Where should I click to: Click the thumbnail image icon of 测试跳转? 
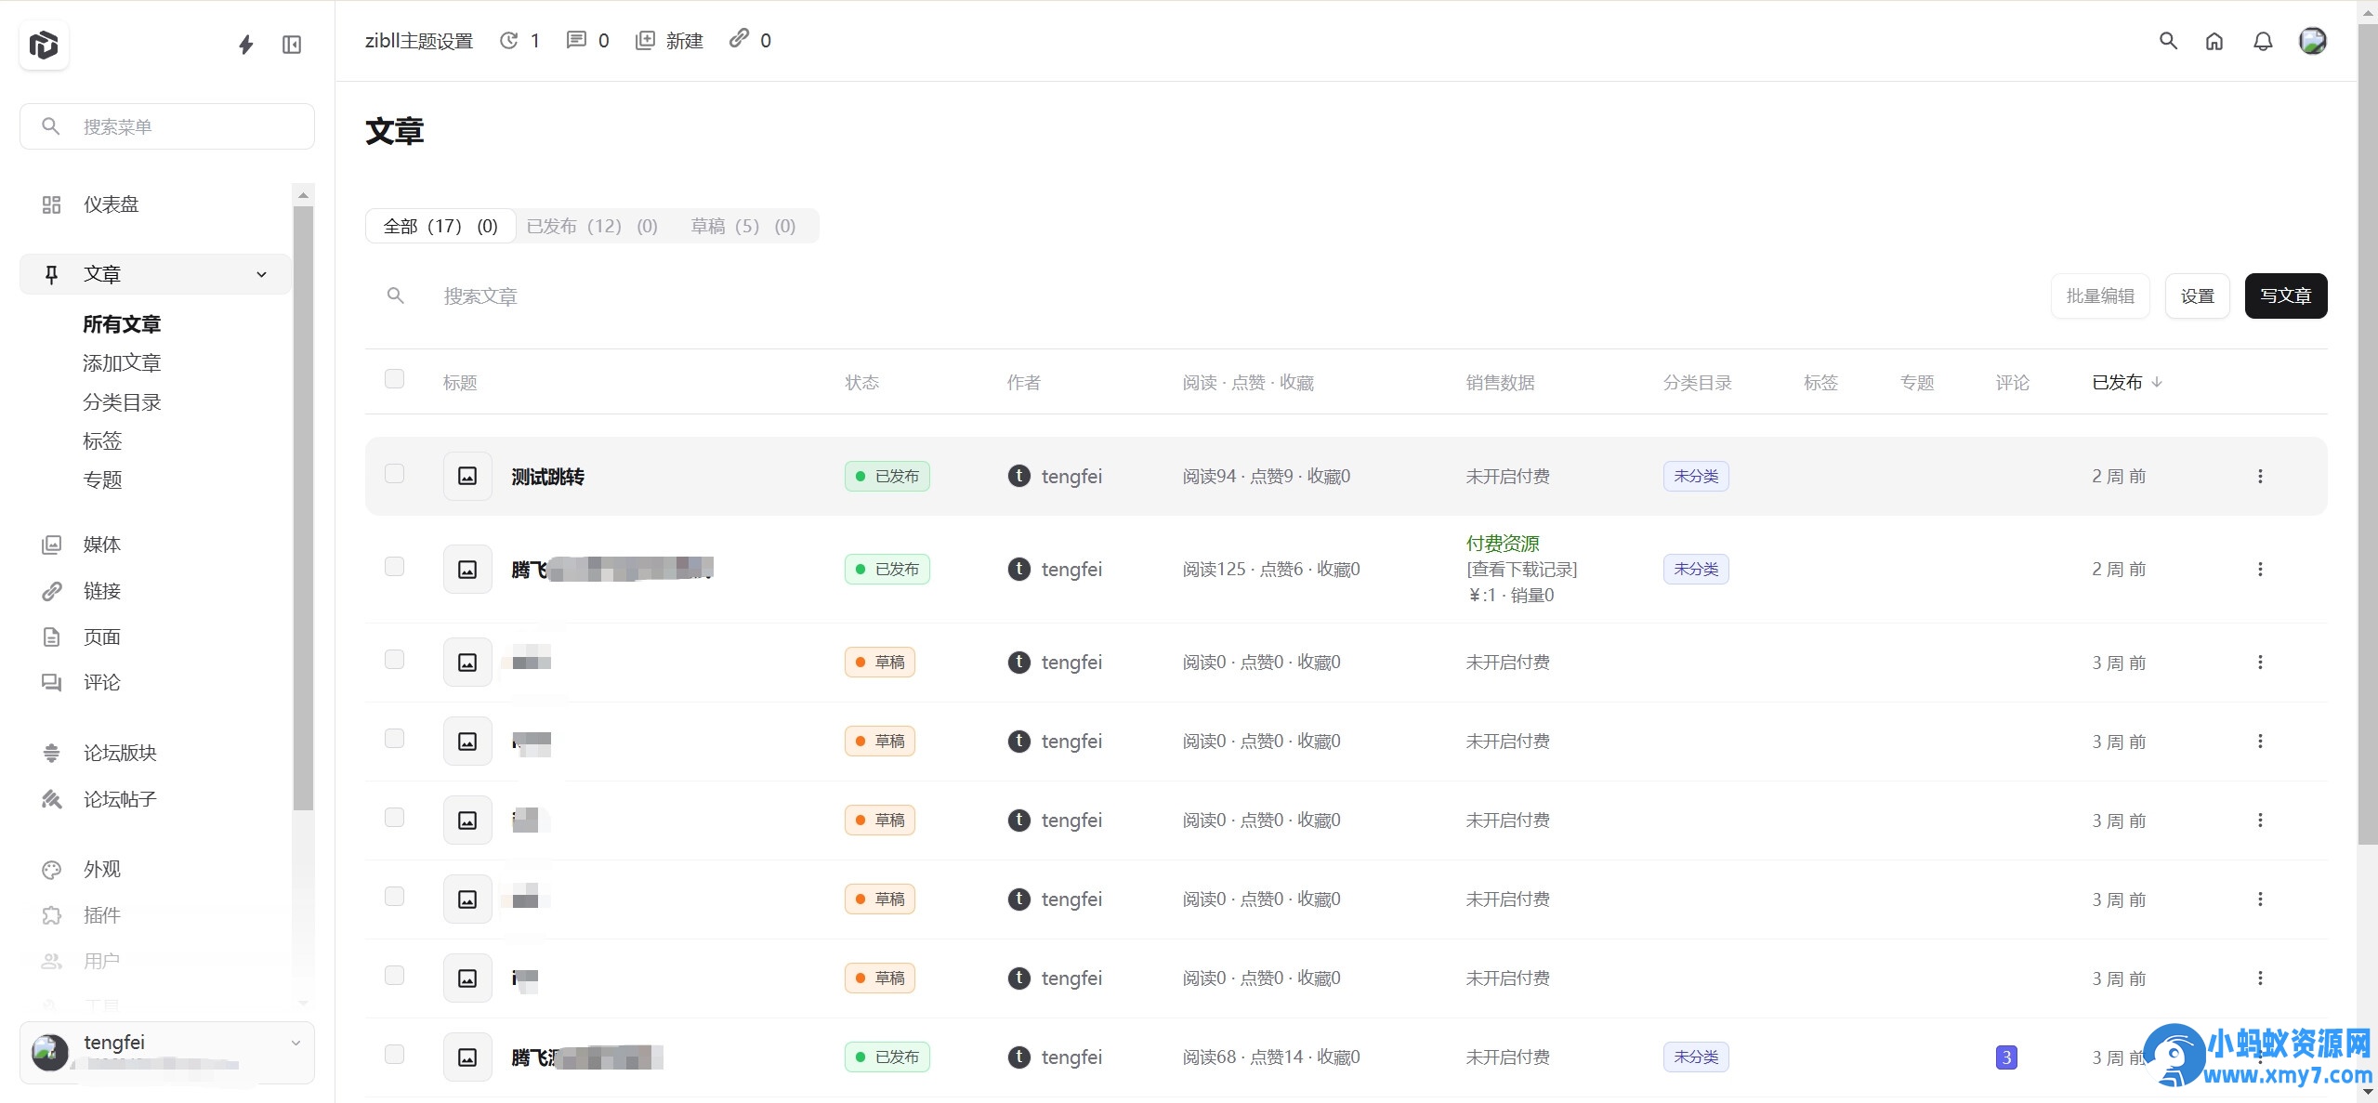pos(467,477)
